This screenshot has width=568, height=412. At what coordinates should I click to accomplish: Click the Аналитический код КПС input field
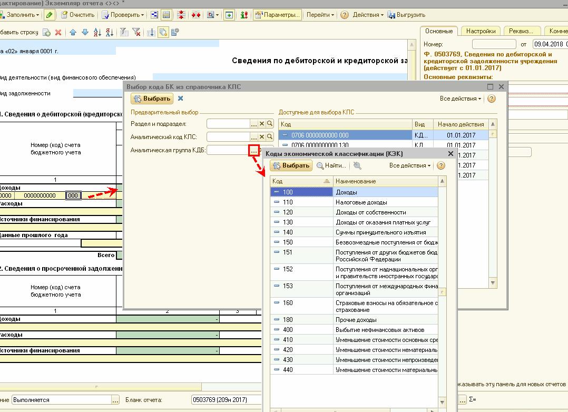(x=229, y=136)
